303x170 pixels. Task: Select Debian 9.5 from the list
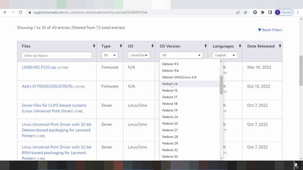point(190,64)
